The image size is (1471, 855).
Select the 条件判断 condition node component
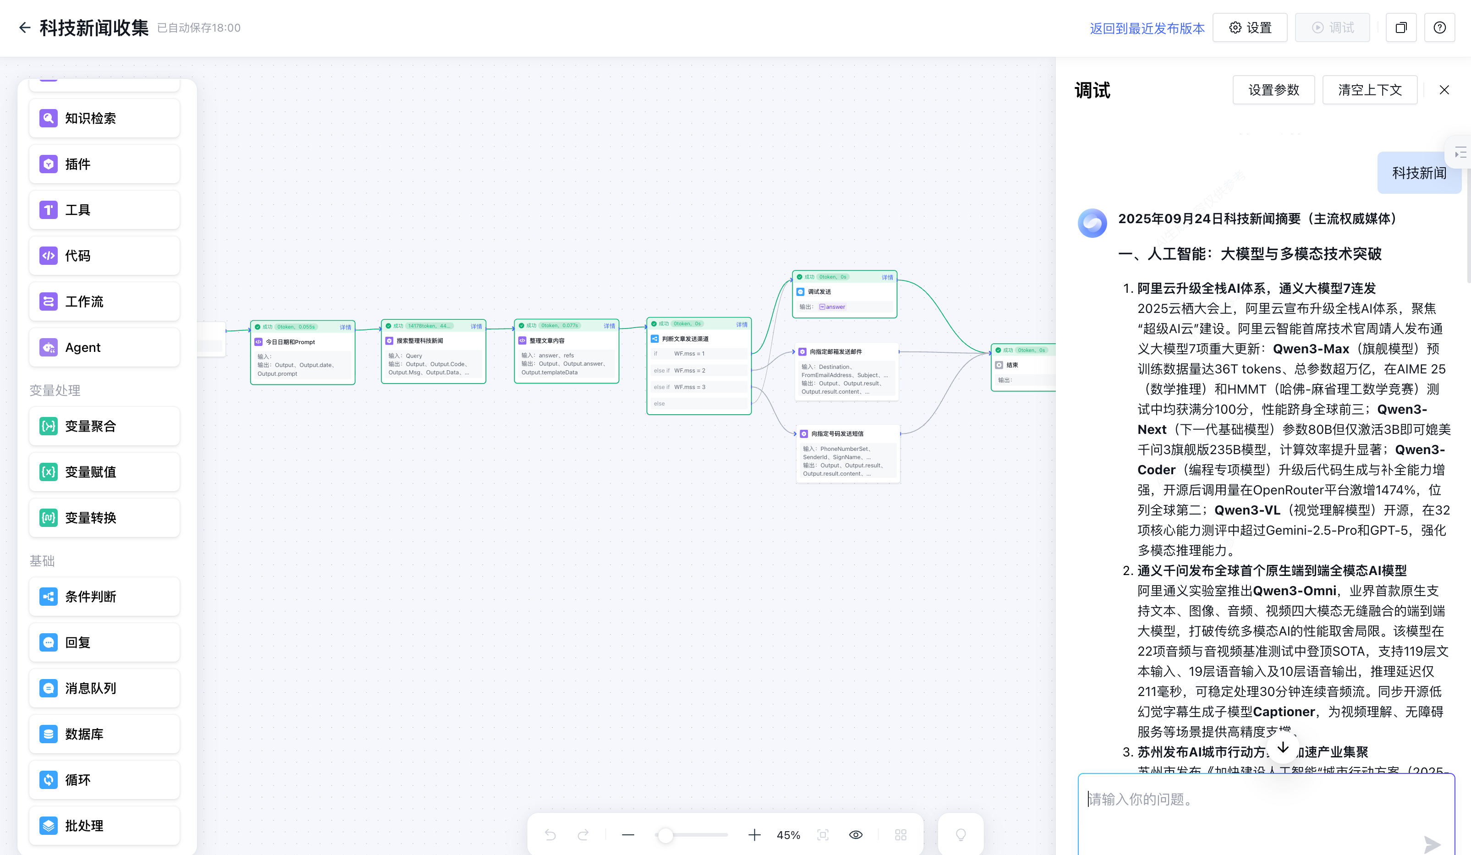[x=104, y=597]
